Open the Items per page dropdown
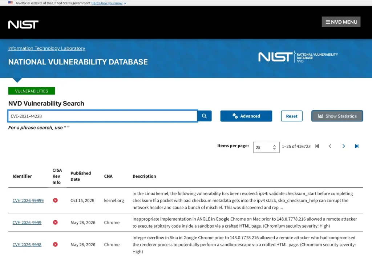This screenshot has width=372, height=256. coord(266,147)
